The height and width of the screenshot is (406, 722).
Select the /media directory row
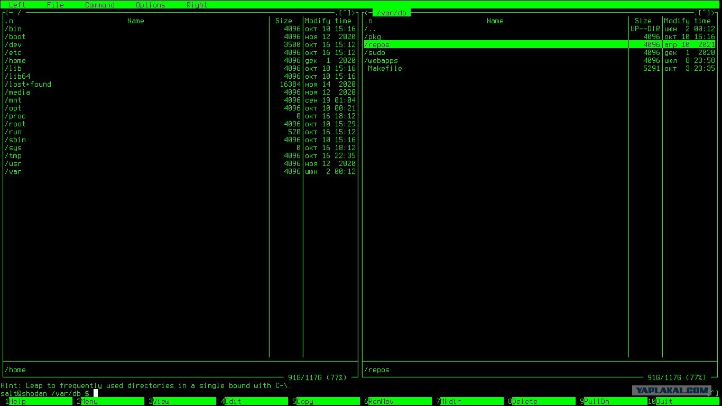180,92
